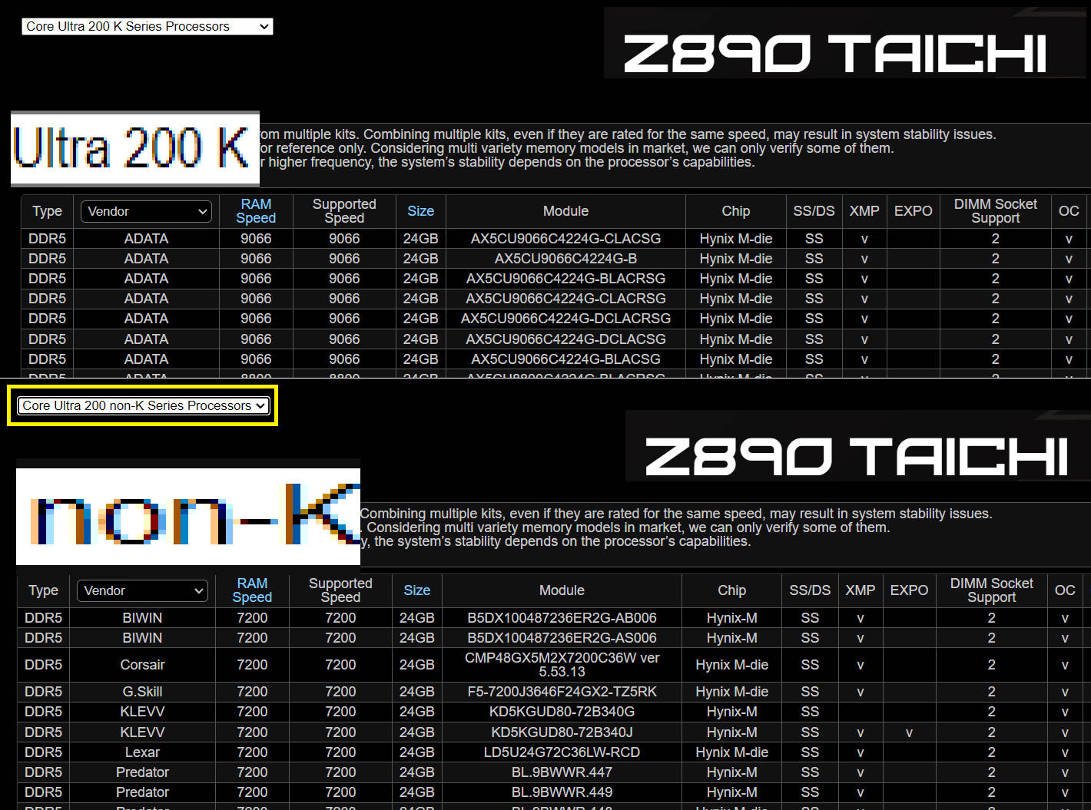This screenshot has height=810, width=1091.
Task: Sort by RAM Speed in the ADATA table
Action: coord(256,211)
